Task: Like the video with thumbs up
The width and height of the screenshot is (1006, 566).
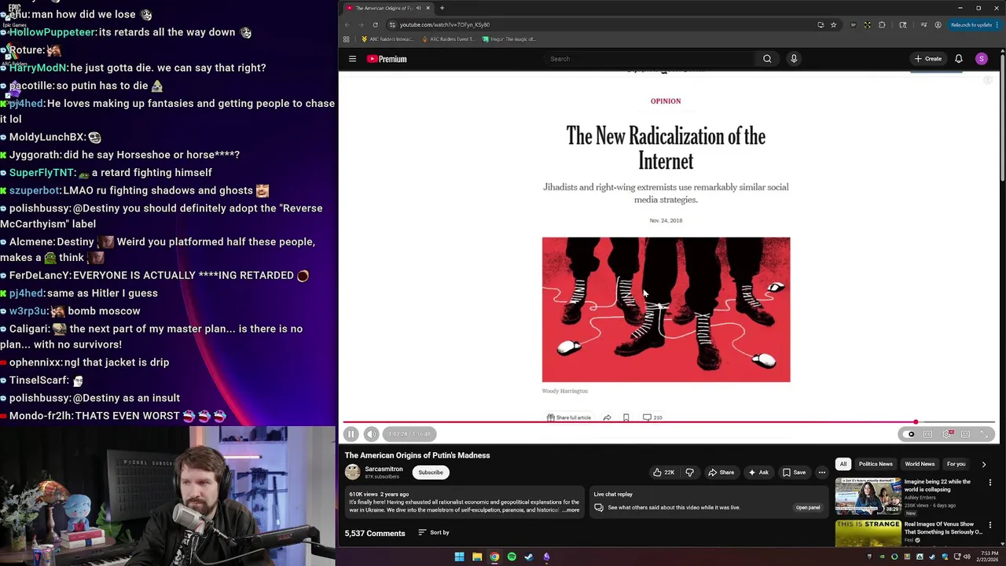Action: coord(664,472)
